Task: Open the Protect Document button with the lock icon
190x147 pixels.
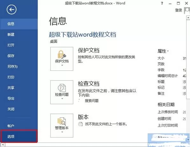Action: [62, 59]
